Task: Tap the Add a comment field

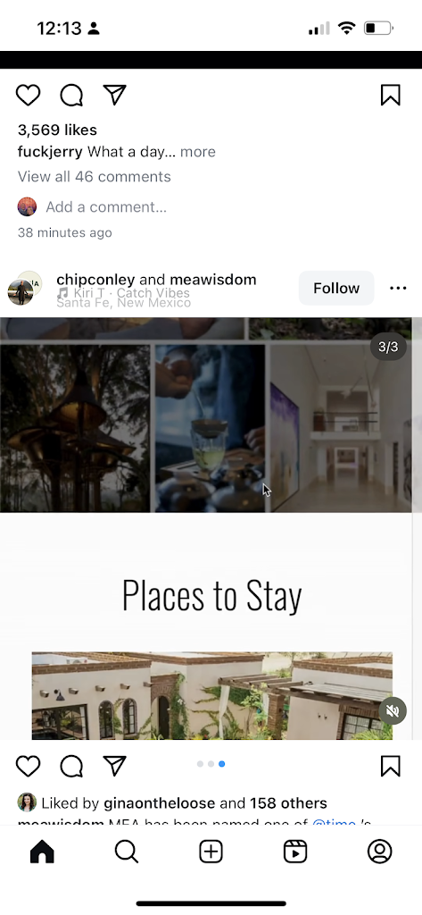Action: pos(106,206)
